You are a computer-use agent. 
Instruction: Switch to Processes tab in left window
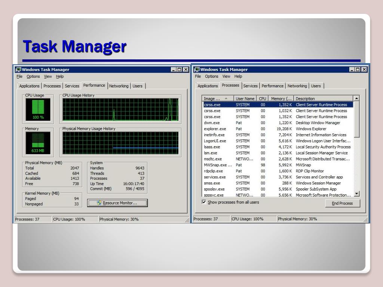tap(52, 86)
